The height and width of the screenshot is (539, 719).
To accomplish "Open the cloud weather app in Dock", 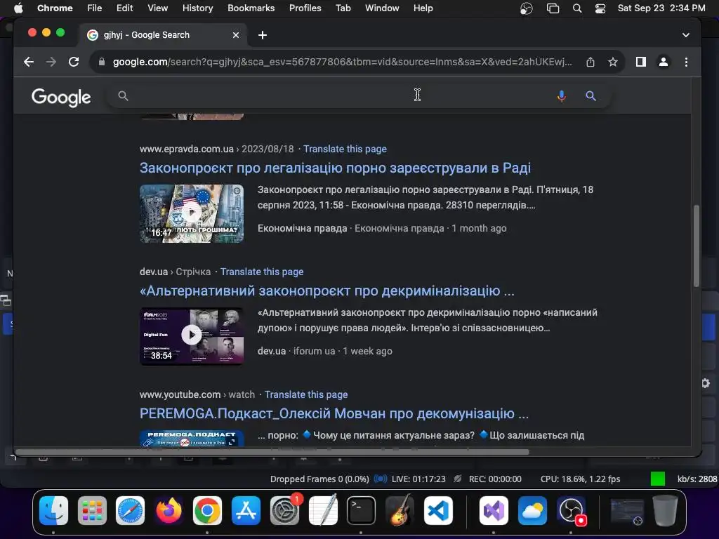I will click(x=532, y=510).
